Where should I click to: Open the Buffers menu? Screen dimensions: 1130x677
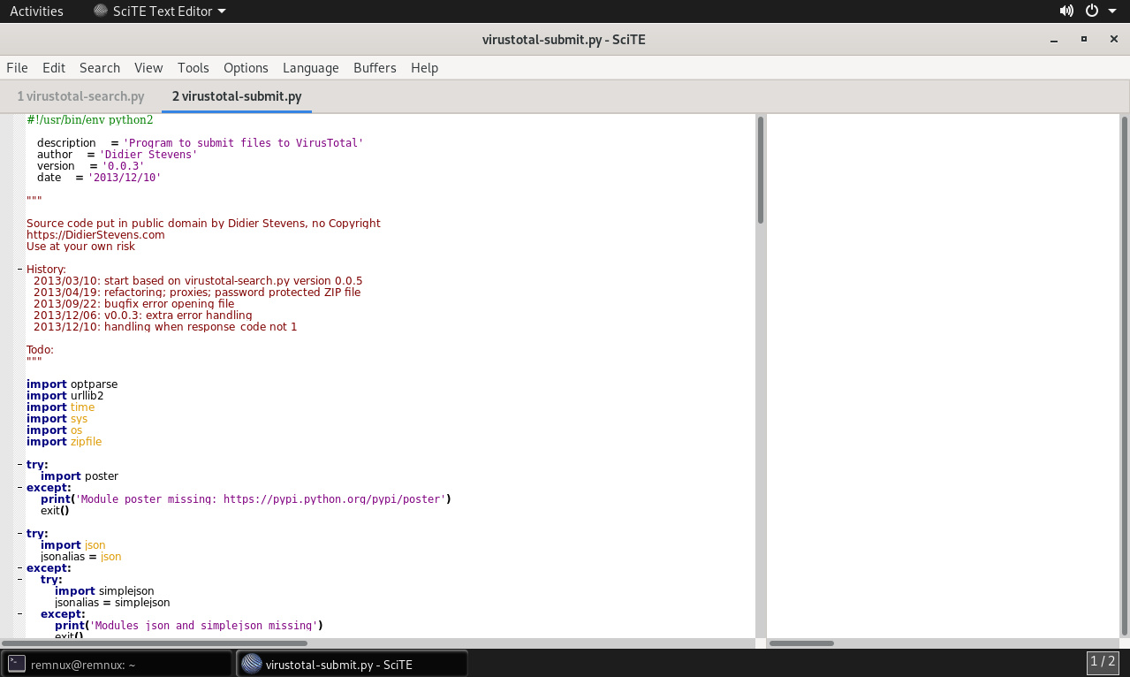click(375, 68)
